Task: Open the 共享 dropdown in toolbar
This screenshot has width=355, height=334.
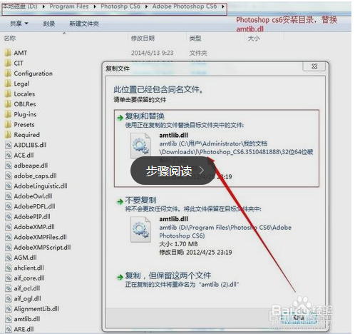Action: click(19, 24)
